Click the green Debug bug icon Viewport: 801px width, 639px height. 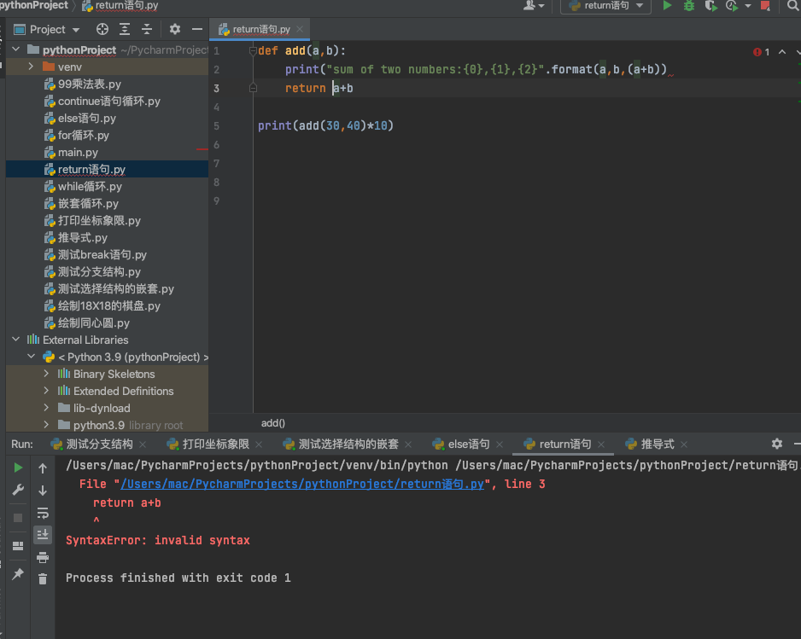(x=689, y=6)
